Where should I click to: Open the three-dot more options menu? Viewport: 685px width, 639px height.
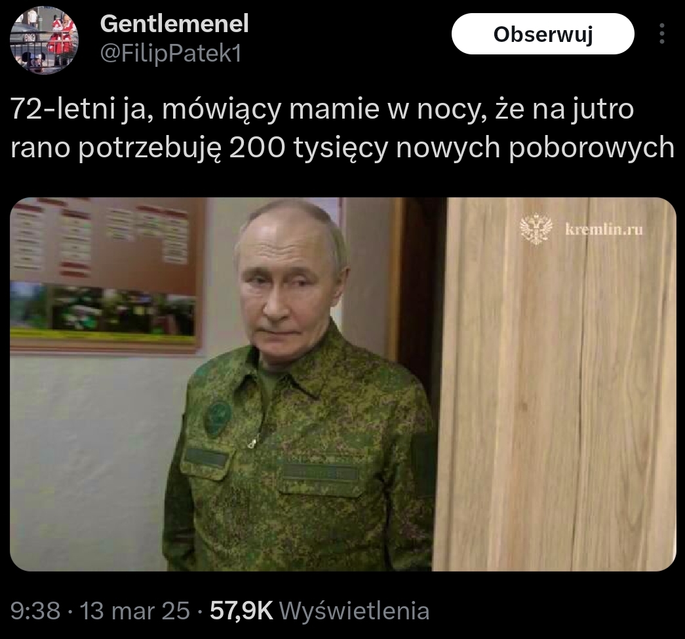pos(662,33)
